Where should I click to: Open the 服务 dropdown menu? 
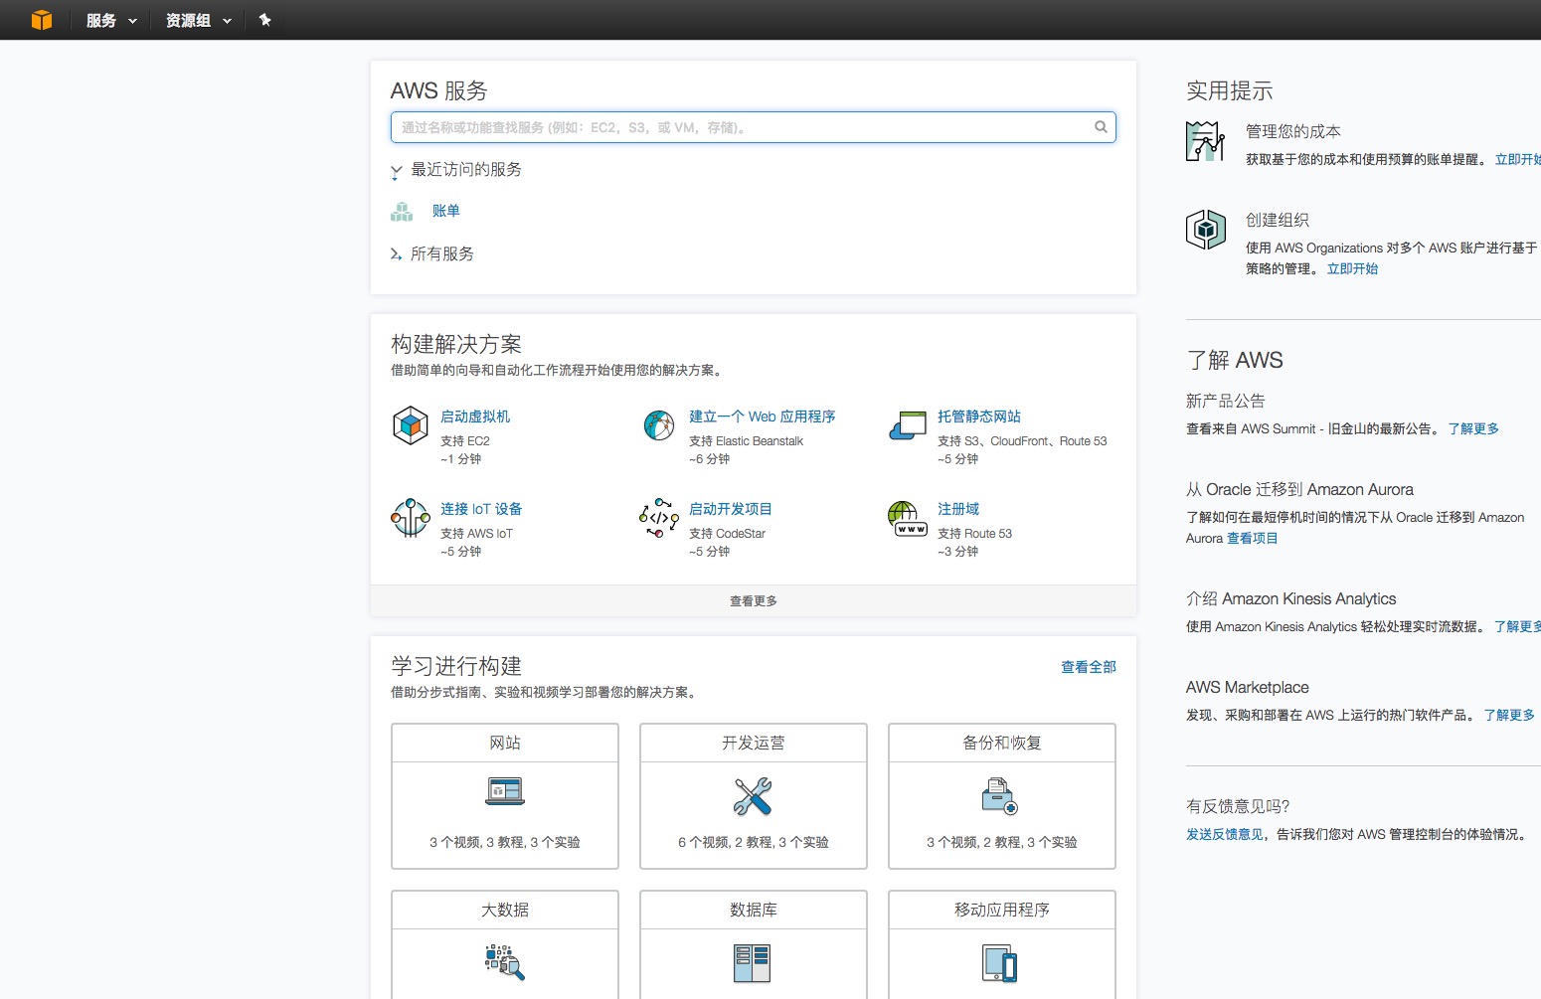111,20
